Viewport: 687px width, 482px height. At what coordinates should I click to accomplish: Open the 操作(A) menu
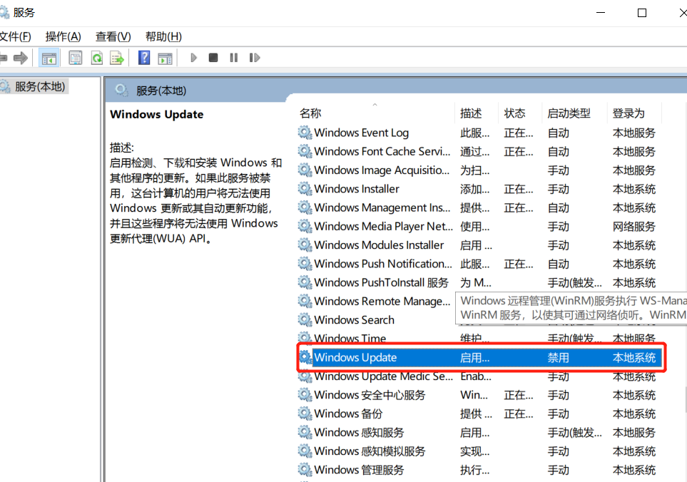coord(63,36)
